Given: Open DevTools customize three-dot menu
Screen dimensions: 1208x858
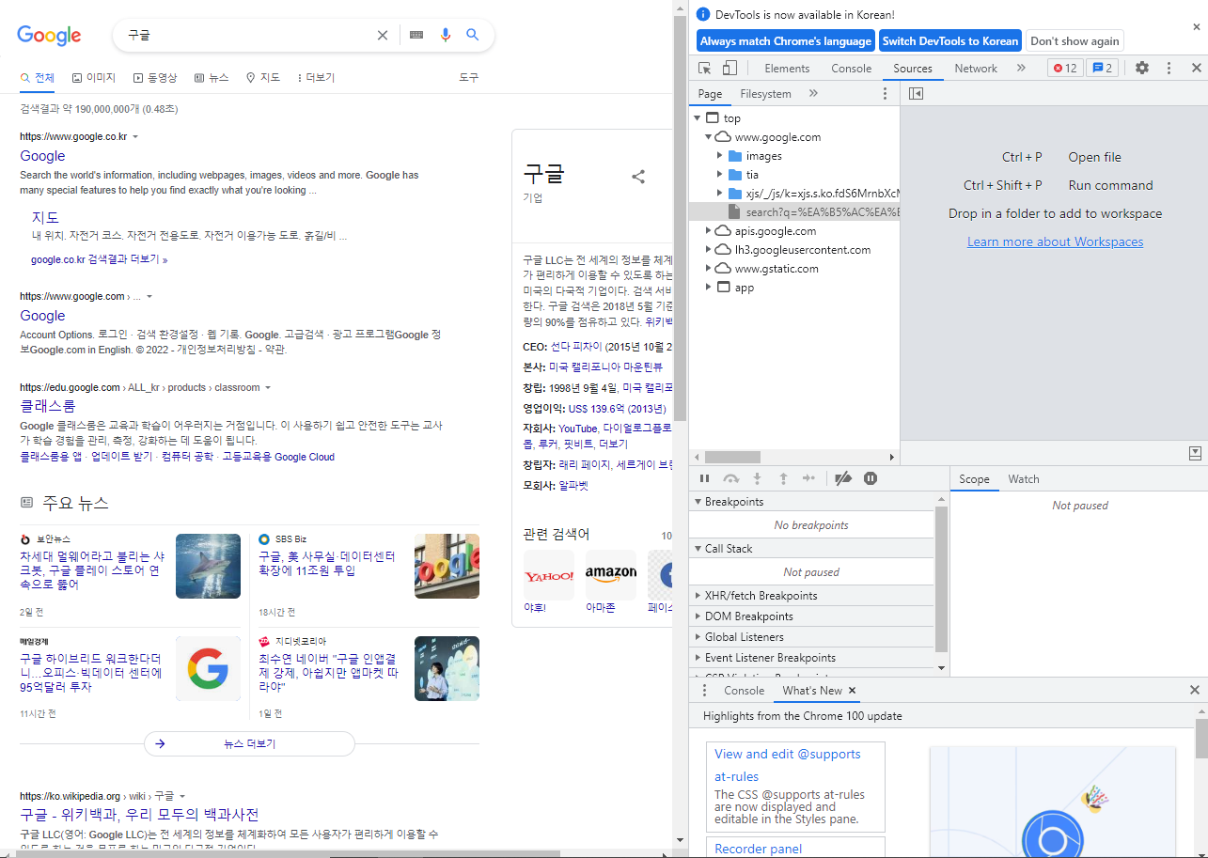Looking at the screenshot, I should [1169, 68].
